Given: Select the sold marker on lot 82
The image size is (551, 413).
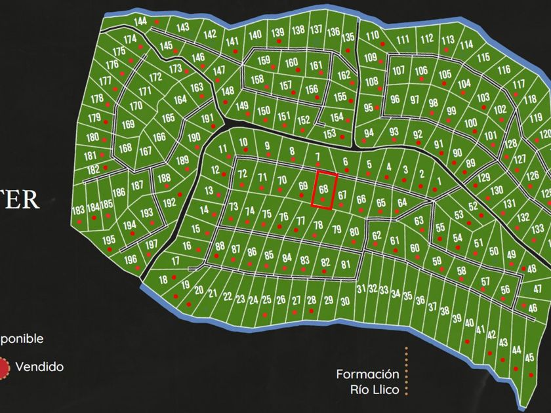Looking at the screenshot, I should [x=324, y=271].
